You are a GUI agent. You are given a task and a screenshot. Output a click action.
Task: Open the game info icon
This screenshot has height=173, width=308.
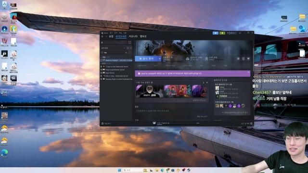(243, 59)
